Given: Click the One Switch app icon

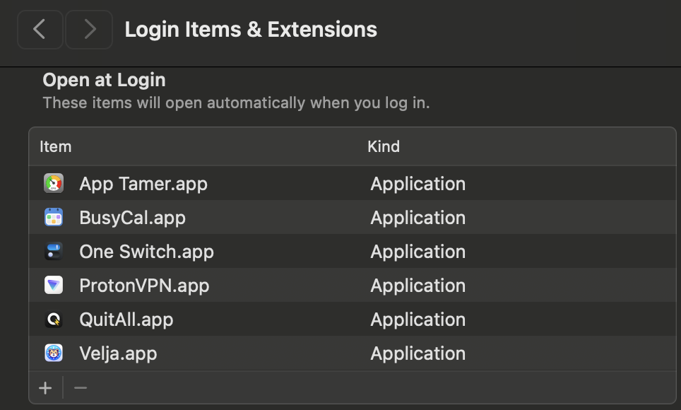Looking at the screenshot, I should point(54,252).
